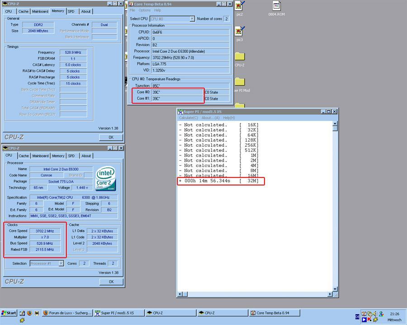407x325 pixels.
Task: Click Super PI title bar icon
Action: click(x=180, y=111)
